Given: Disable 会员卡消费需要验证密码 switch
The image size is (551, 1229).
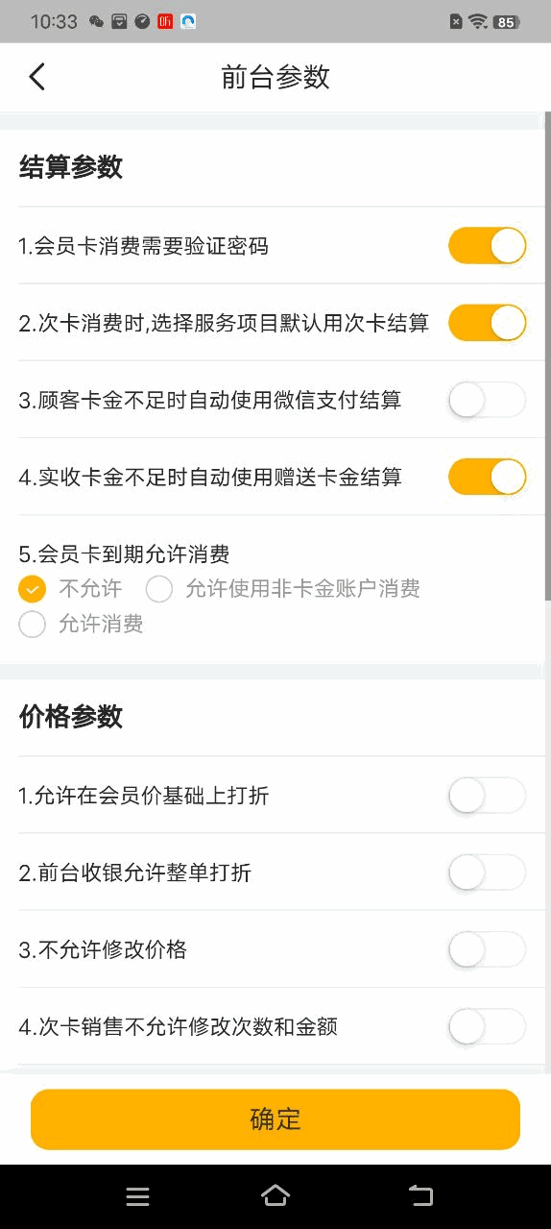Looking at the screenshot, I should click(x=488, y=246).
